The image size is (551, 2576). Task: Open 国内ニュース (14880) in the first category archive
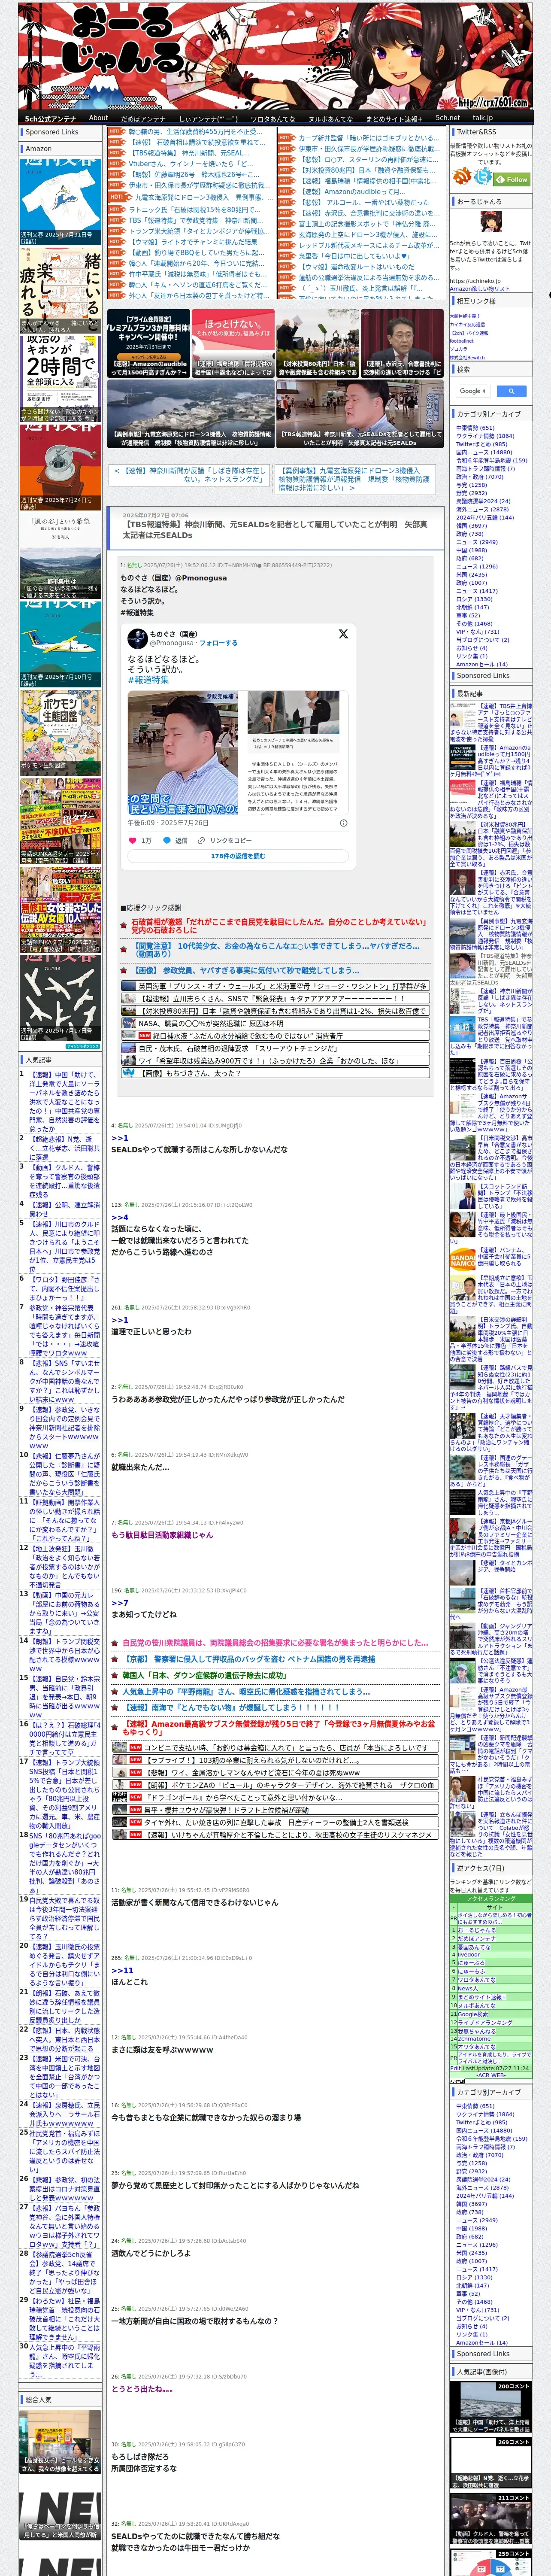483,452
